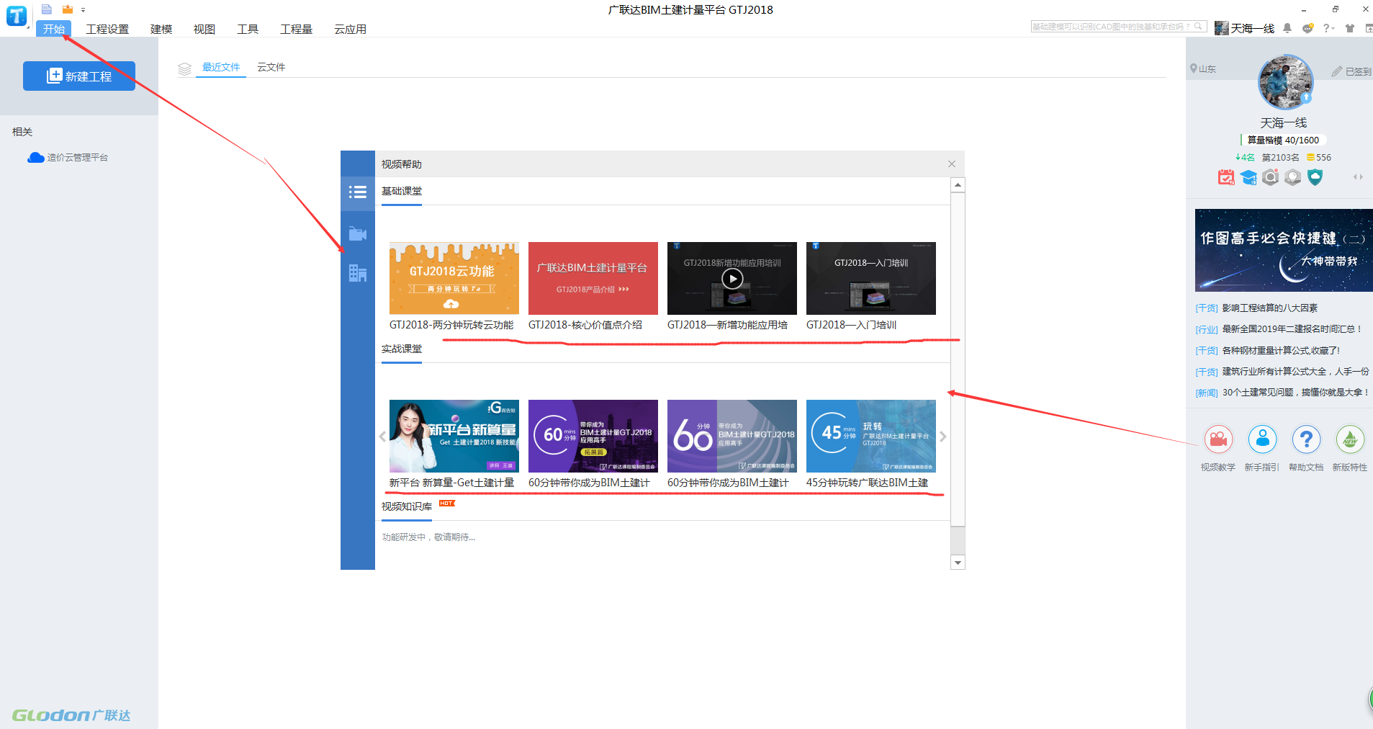
Task: Click the badge row left-right arrows
Action: tap(1358, 177)
